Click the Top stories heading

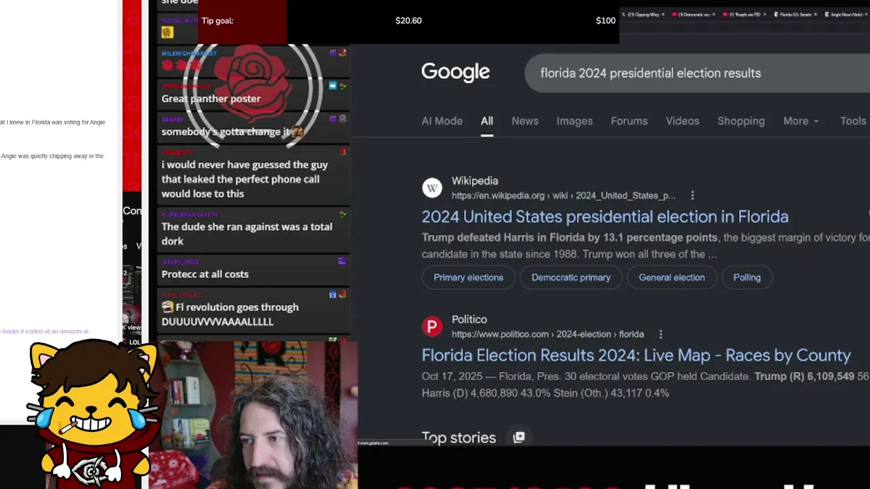pyautogui.click(x=459, y=437)
